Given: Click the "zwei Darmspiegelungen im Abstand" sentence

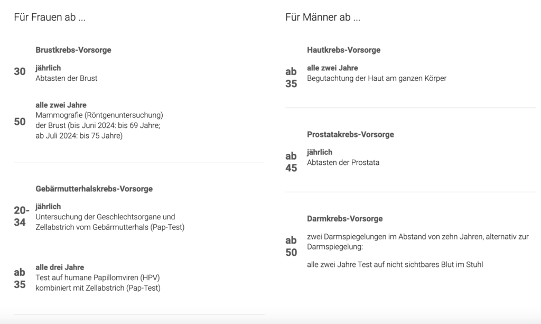Looking at the screenshot, I should coord(417,237).
